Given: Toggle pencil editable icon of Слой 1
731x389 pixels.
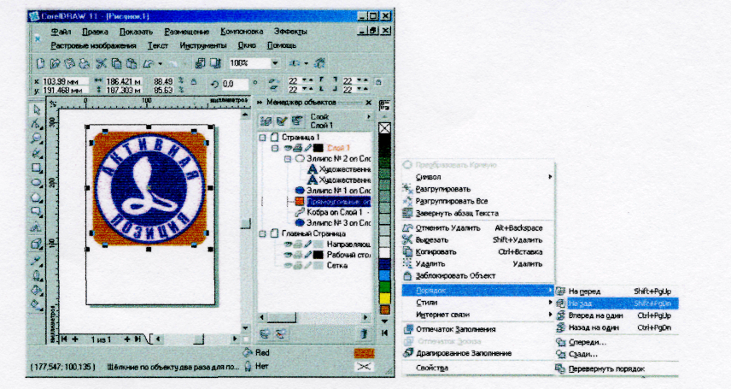Looking at the screenshot, I should pyautogui.click(x=307, y=148).
